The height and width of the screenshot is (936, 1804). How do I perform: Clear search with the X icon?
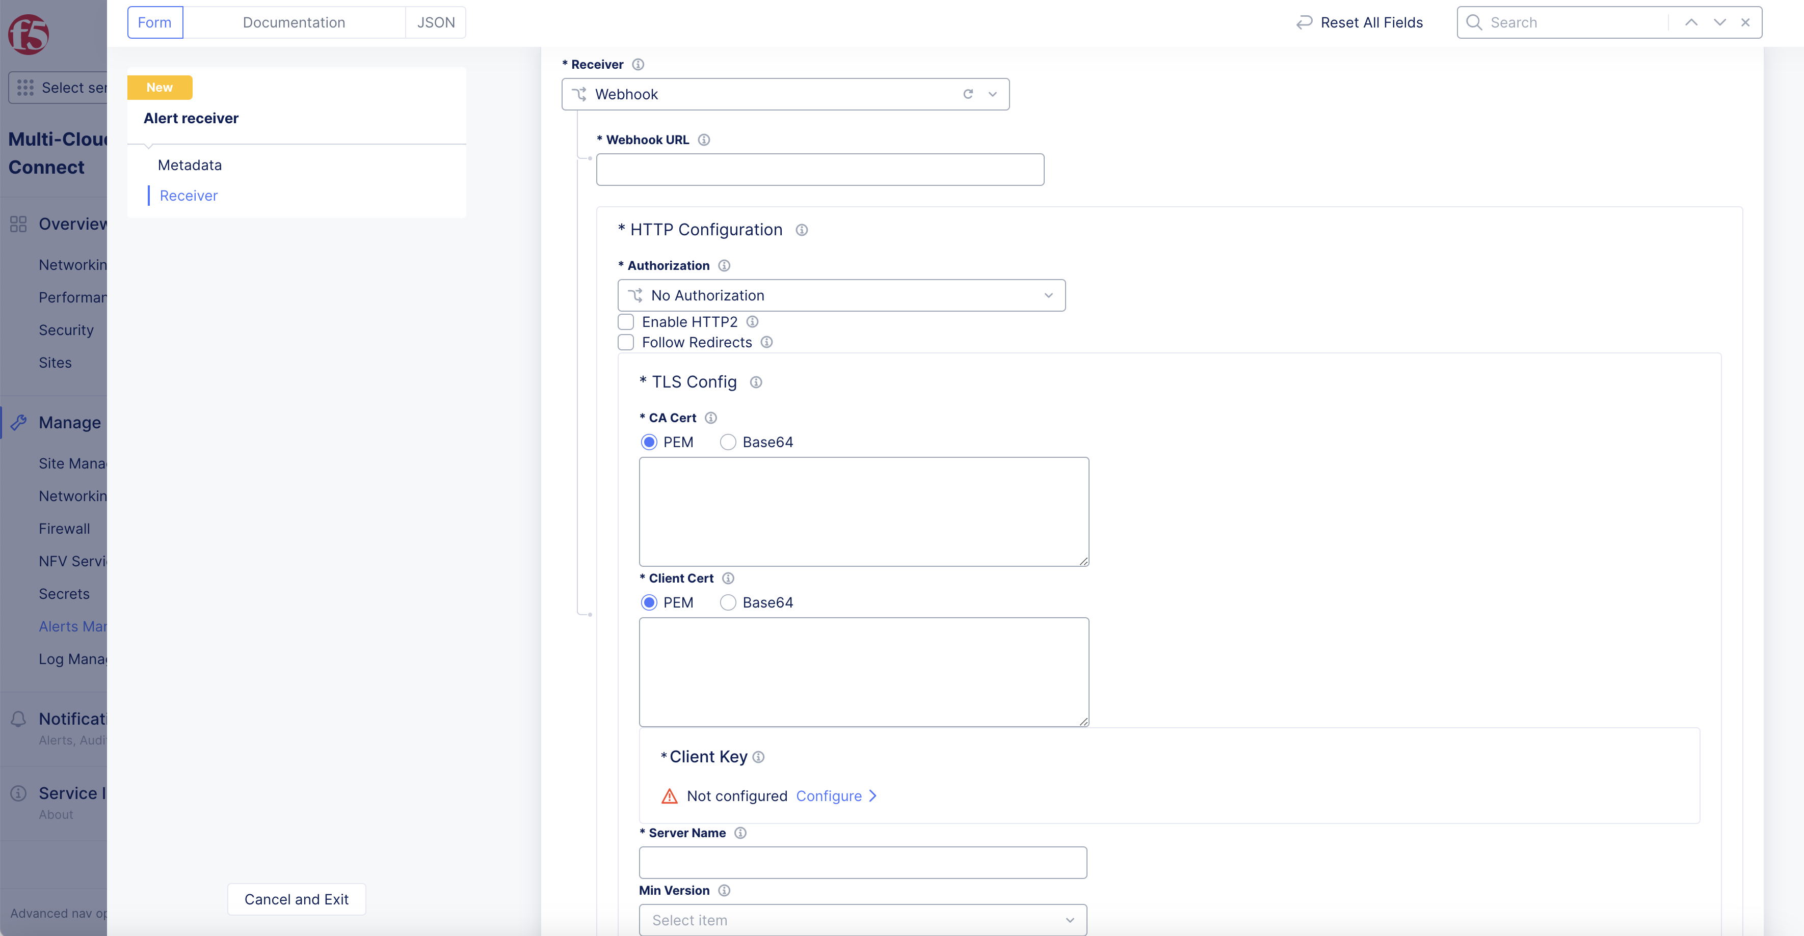[x=1746, y=22]
